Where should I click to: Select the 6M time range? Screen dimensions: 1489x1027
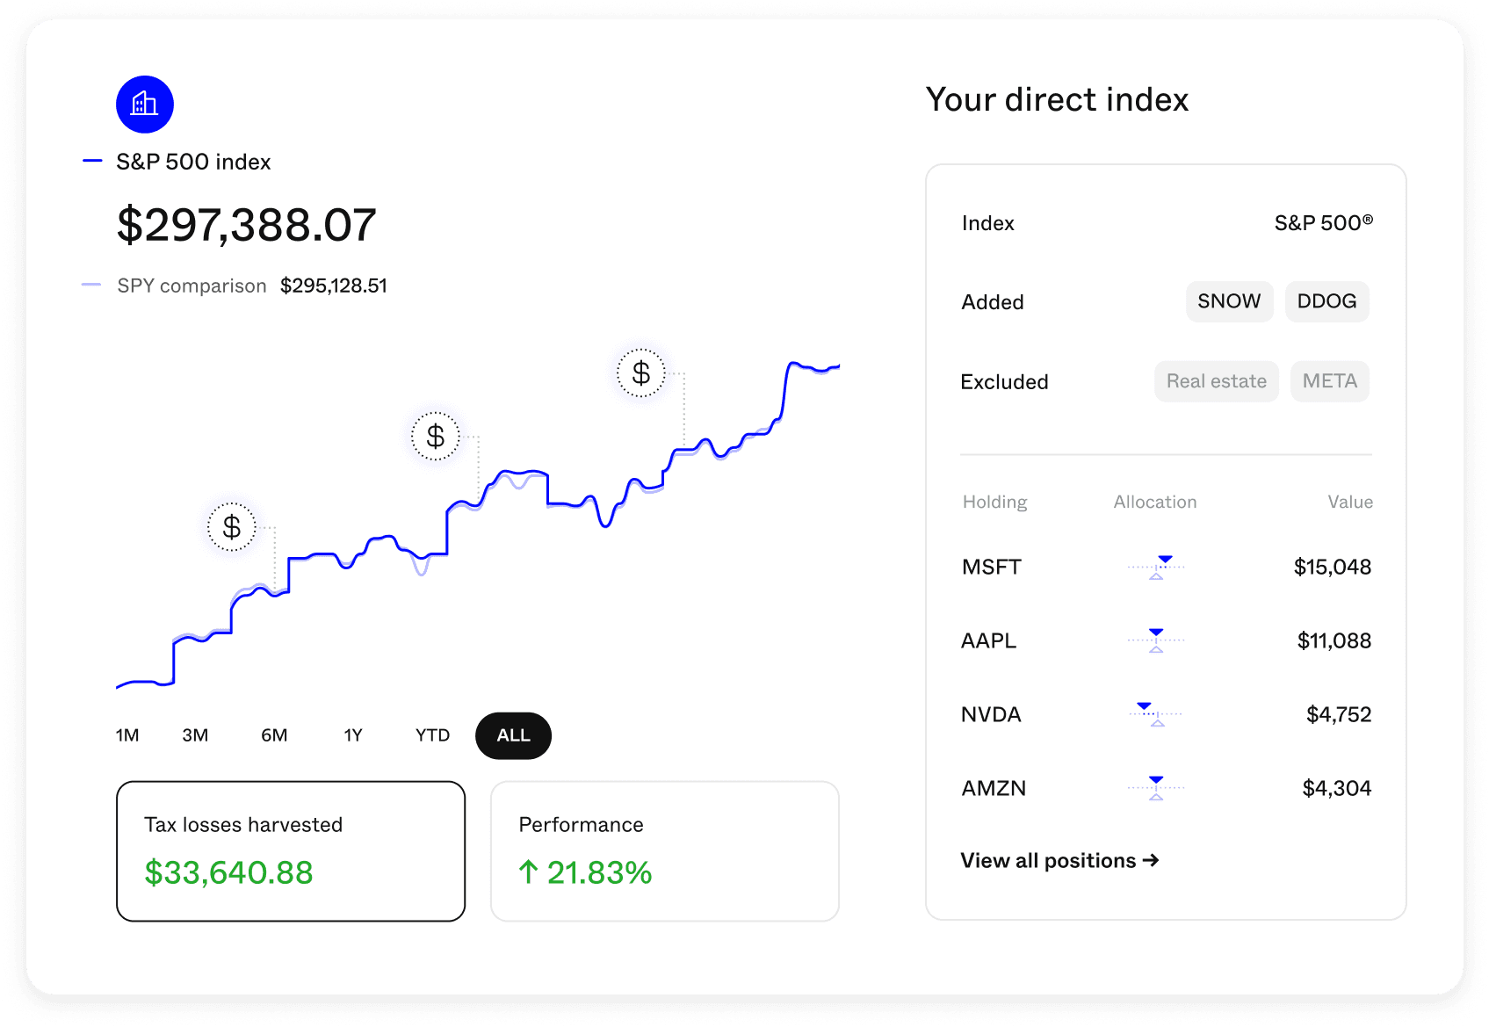(274, 735)
